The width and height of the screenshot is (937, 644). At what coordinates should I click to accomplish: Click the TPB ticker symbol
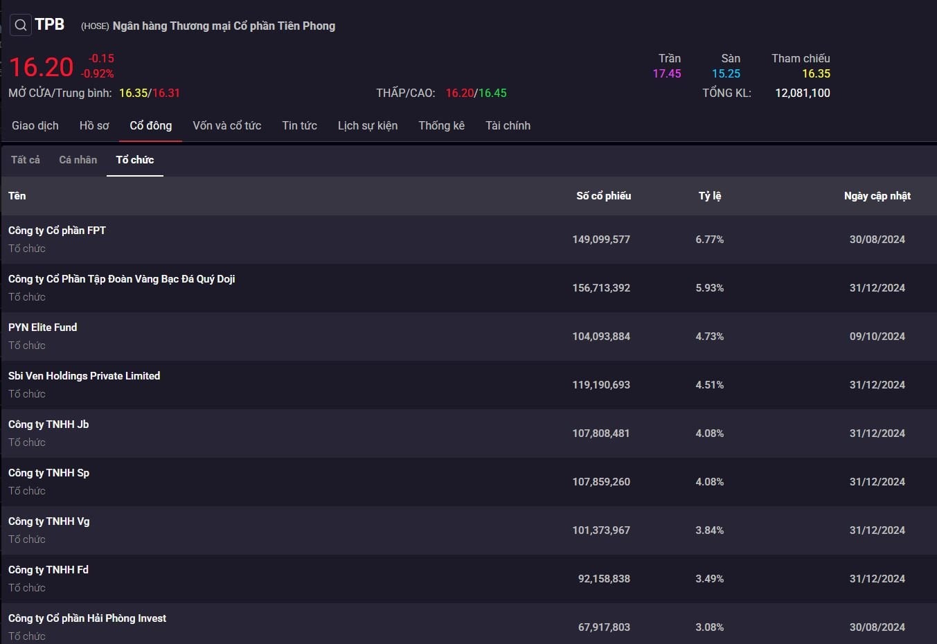(50, 25)
